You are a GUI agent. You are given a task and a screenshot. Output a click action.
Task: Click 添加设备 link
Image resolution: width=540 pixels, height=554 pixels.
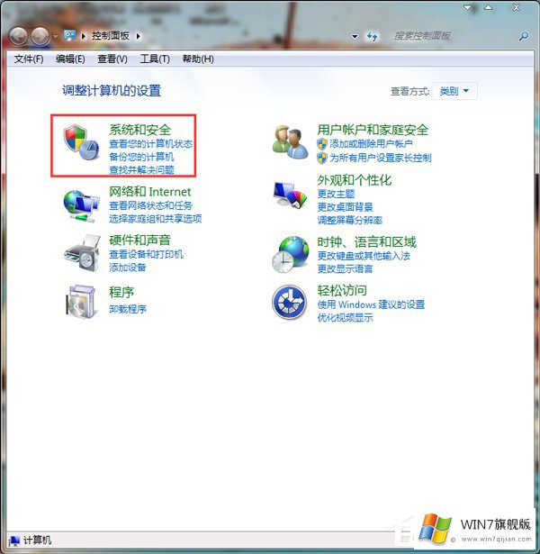tap(128, 268)
